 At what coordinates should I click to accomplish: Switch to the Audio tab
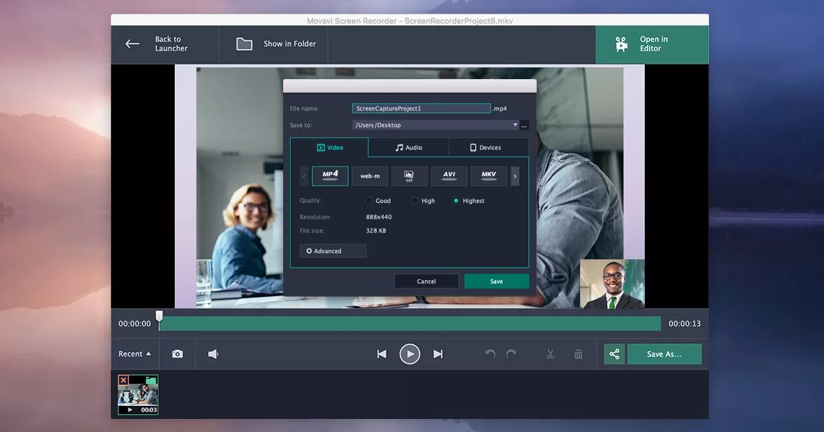tap(409, 147)
